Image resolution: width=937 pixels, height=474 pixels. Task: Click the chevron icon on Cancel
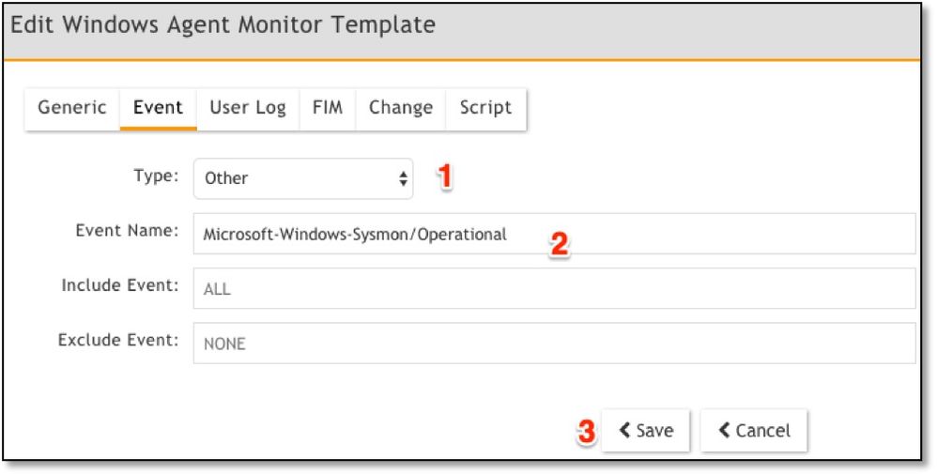coord(725,431)
